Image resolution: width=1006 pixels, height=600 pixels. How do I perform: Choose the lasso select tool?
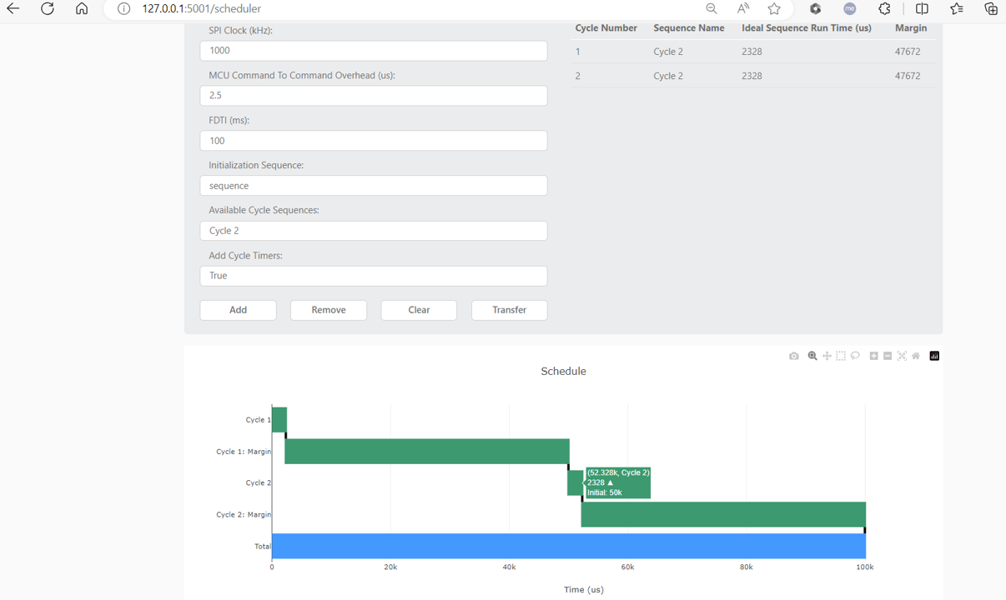point(855,356)
